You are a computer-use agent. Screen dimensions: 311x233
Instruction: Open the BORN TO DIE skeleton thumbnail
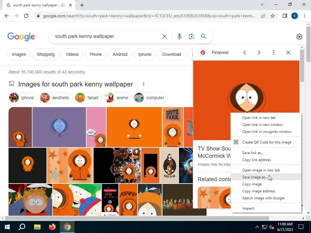(169, 165)
